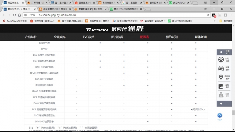Image resolution: width=235 pixels, height=132 pixels.
Task: Close the 第四代TUCSON強勢來襲 tab
Action: (141, 9)
